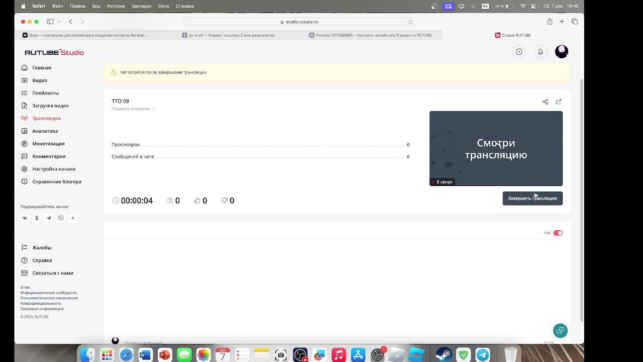This screenshot has height=362, width=643.
Task: Click Завершить трансляцию button
Action: pyautogui.click(x=532, y=198)
